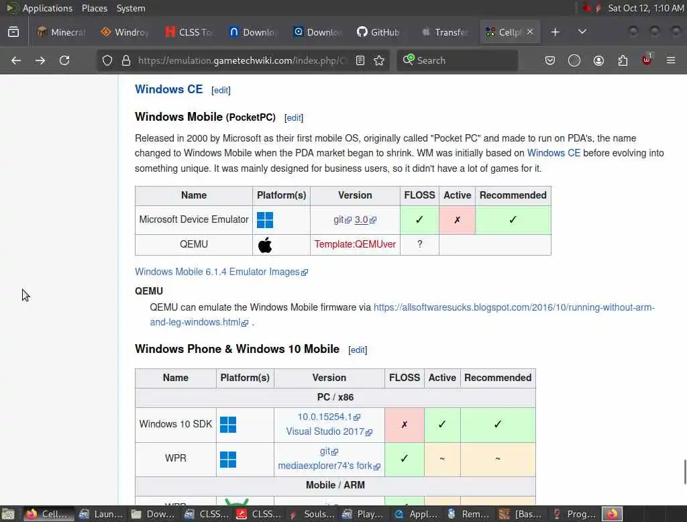Edit the Windows Mobile (PocketPC) section
This screenshot has height=522, width=687.
click(294, 118)
